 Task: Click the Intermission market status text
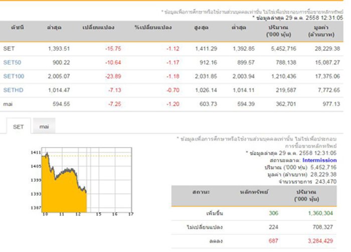coord(319,160)
